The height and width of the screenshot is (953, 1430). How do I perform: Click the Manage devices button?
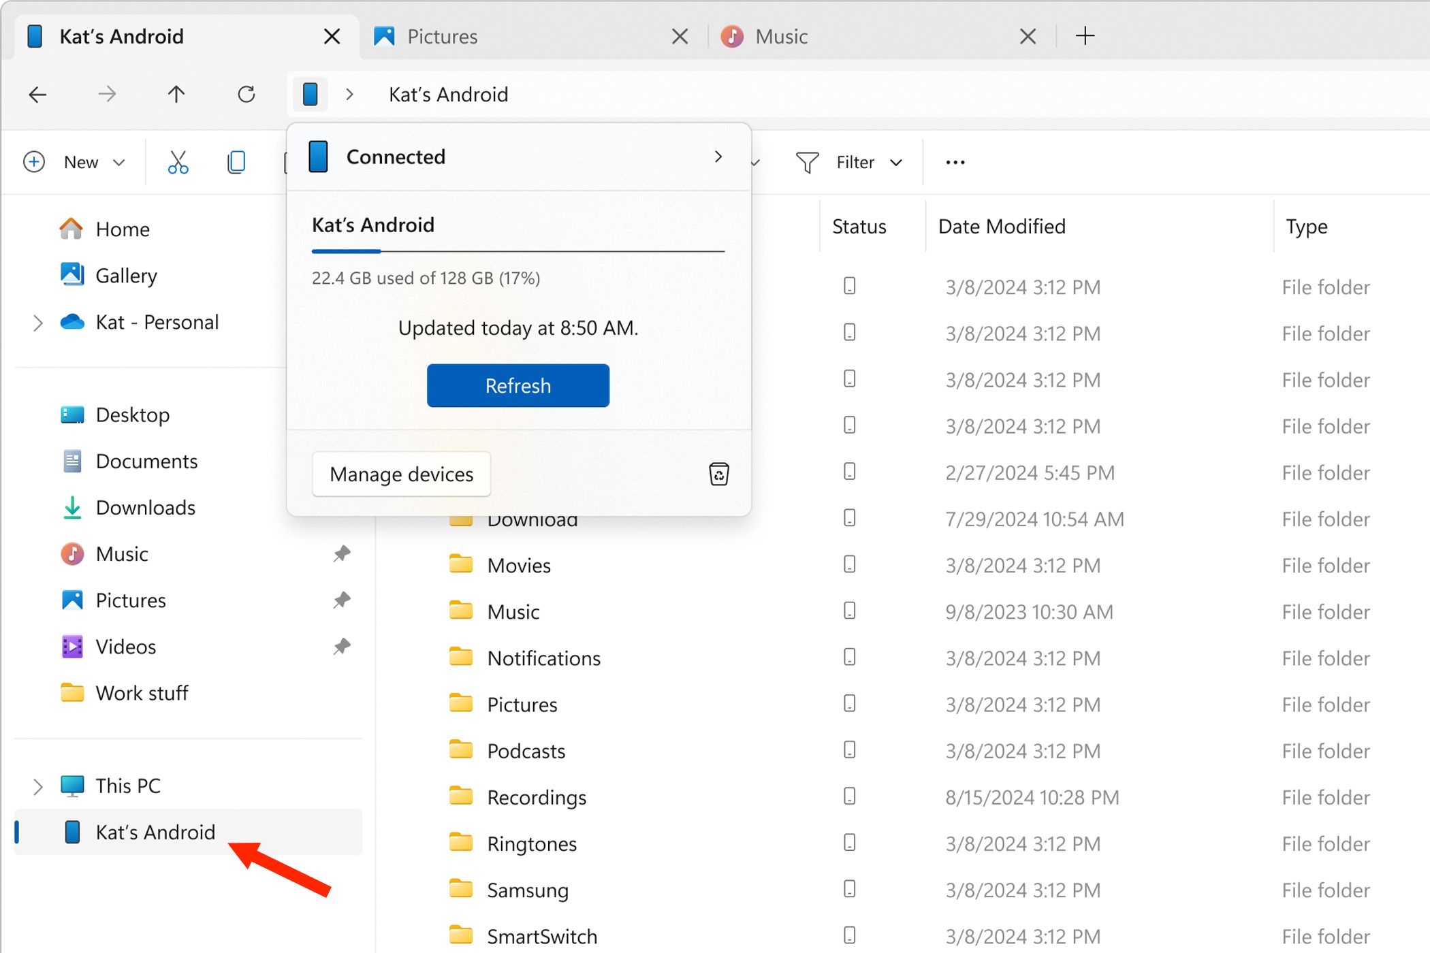click(402, 474)
